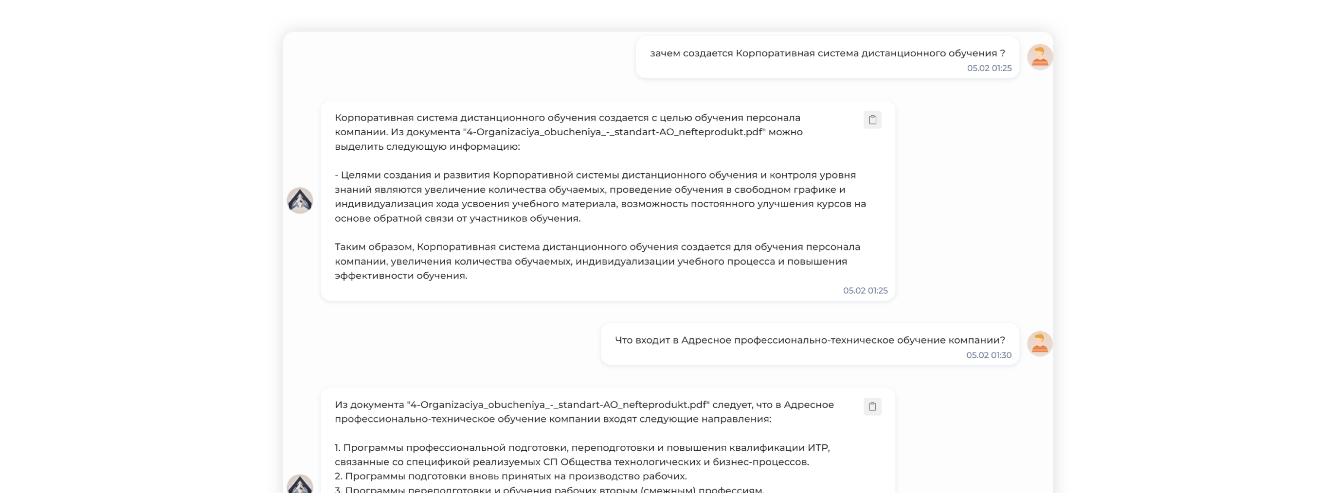Screen dimensions: 1337x493
Task: Click the 05.02 01:25 timestamp under bot answer
Action: [x=865, y=290]
